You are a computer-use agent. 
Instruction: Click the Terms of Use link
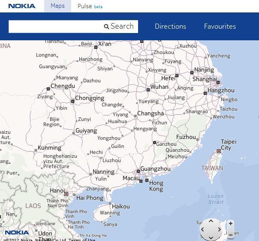(82, 239)
